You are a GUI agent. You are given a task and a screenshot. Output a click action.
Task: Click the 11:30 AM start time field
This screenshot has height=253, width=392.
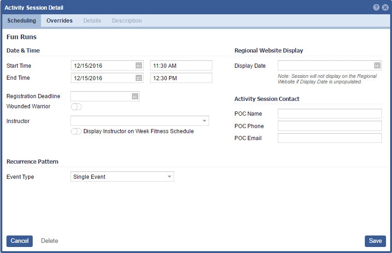tap(181, 66)
